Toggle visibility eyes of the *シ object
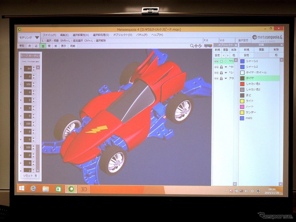 pos(216,73)
